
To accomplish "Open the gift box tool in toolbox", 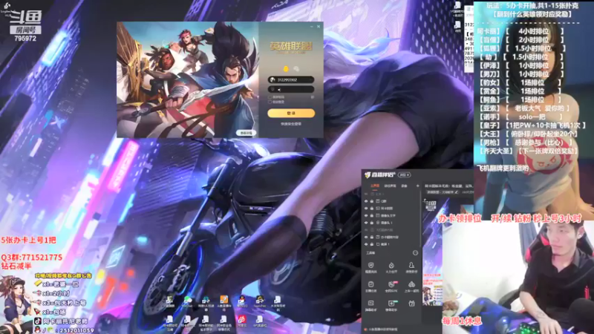I will pos(411,303).
